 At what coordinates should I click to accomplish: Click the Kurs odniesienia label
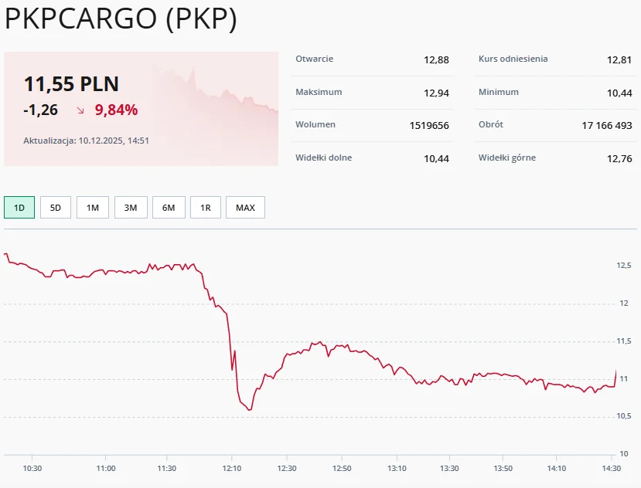514,59
